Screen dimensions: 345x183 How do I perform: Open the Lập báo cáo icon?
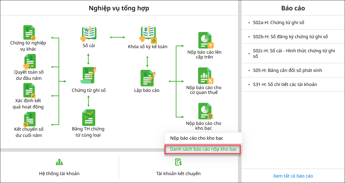pyautogui.click(x=148, y=78)
